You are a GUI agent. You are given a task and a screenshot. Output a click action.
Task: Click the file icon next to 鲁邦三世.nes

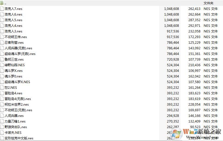coord(2,59)
